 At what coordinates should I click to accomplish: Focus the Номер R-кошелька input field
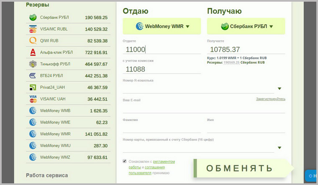point(198,88)
